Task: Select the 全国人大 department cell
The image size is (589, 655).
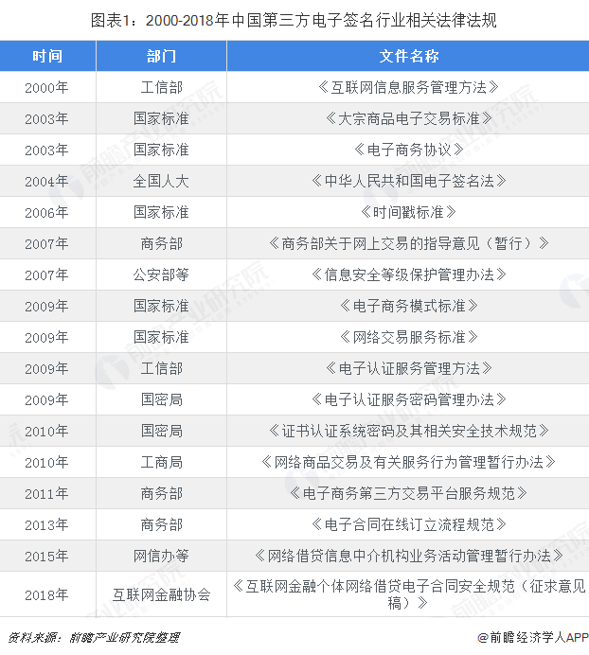Action: click(161, 181)
